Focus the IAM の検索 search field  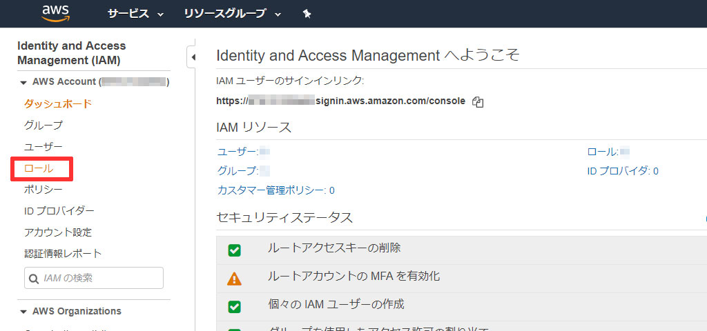pyautogui.click(x=94, y=278)
